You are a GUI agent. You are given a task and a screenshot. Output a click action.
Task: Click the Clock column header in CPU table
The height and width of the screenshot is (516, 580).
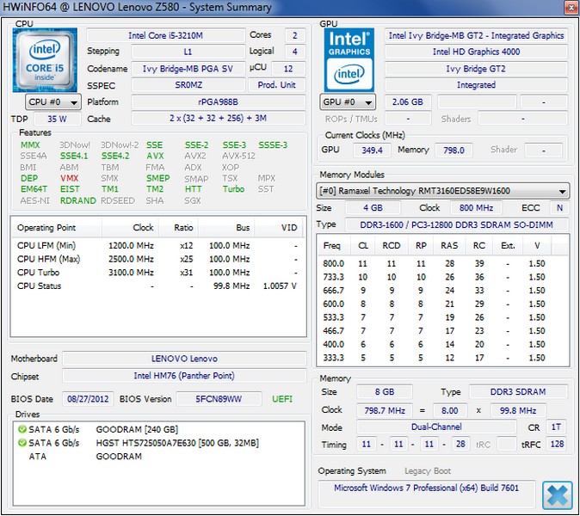click(131, 228)
